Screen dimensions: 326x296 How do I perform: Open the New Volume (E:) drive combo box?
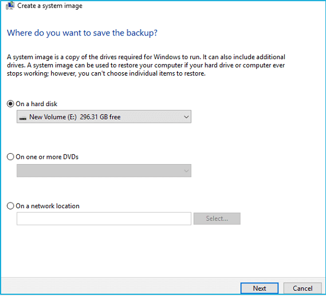coord(104,117)
